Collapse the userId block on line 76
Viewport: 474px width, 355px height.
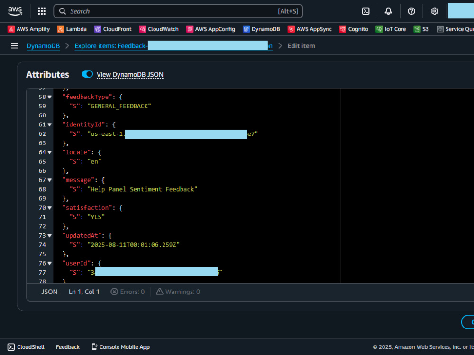click(x=50, y=263)
